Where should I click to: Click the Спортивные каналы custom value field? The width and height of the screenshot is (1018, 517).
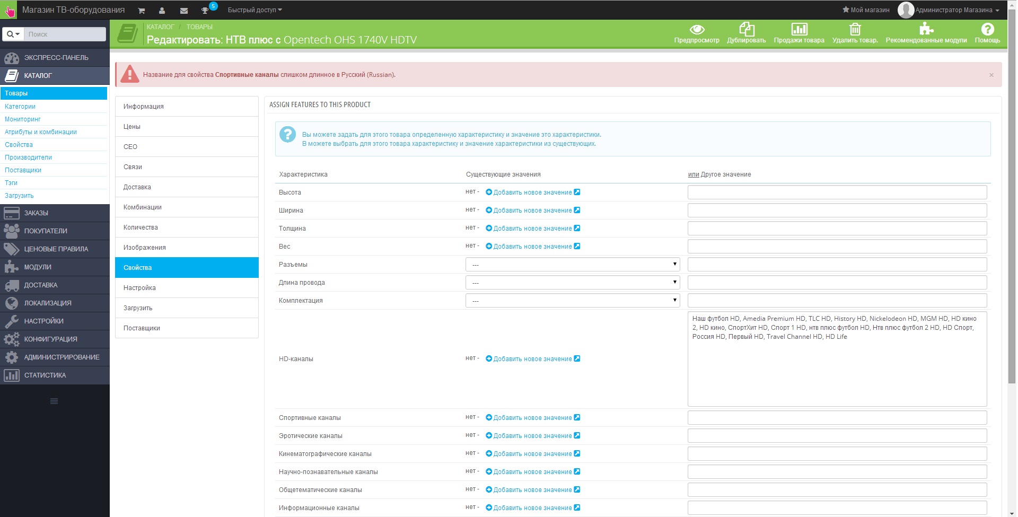point(837,417)
